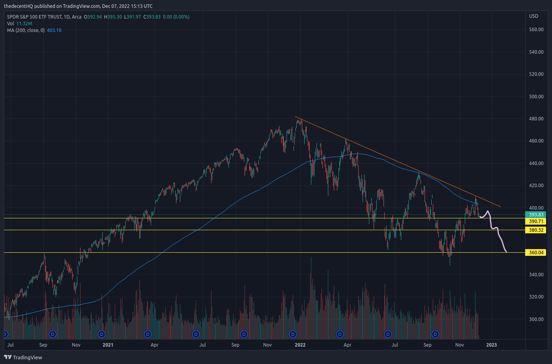Click the SPDR S&P 500 ETF TRUST title
Image resolution: width=552 pixels, height=364 pixels.
click(34, 17)
